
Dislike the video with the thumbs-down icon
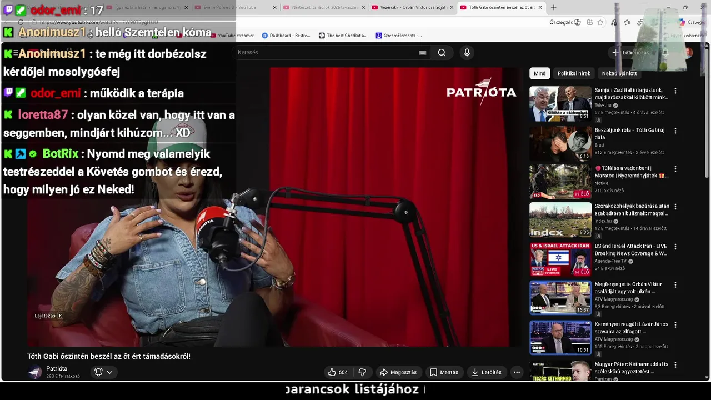[362, 372]
